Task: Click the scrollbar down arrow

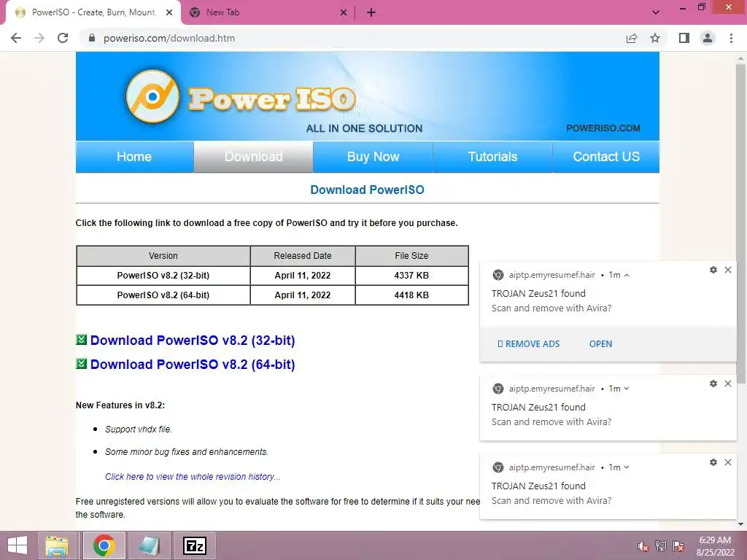Action: point(740,524)
